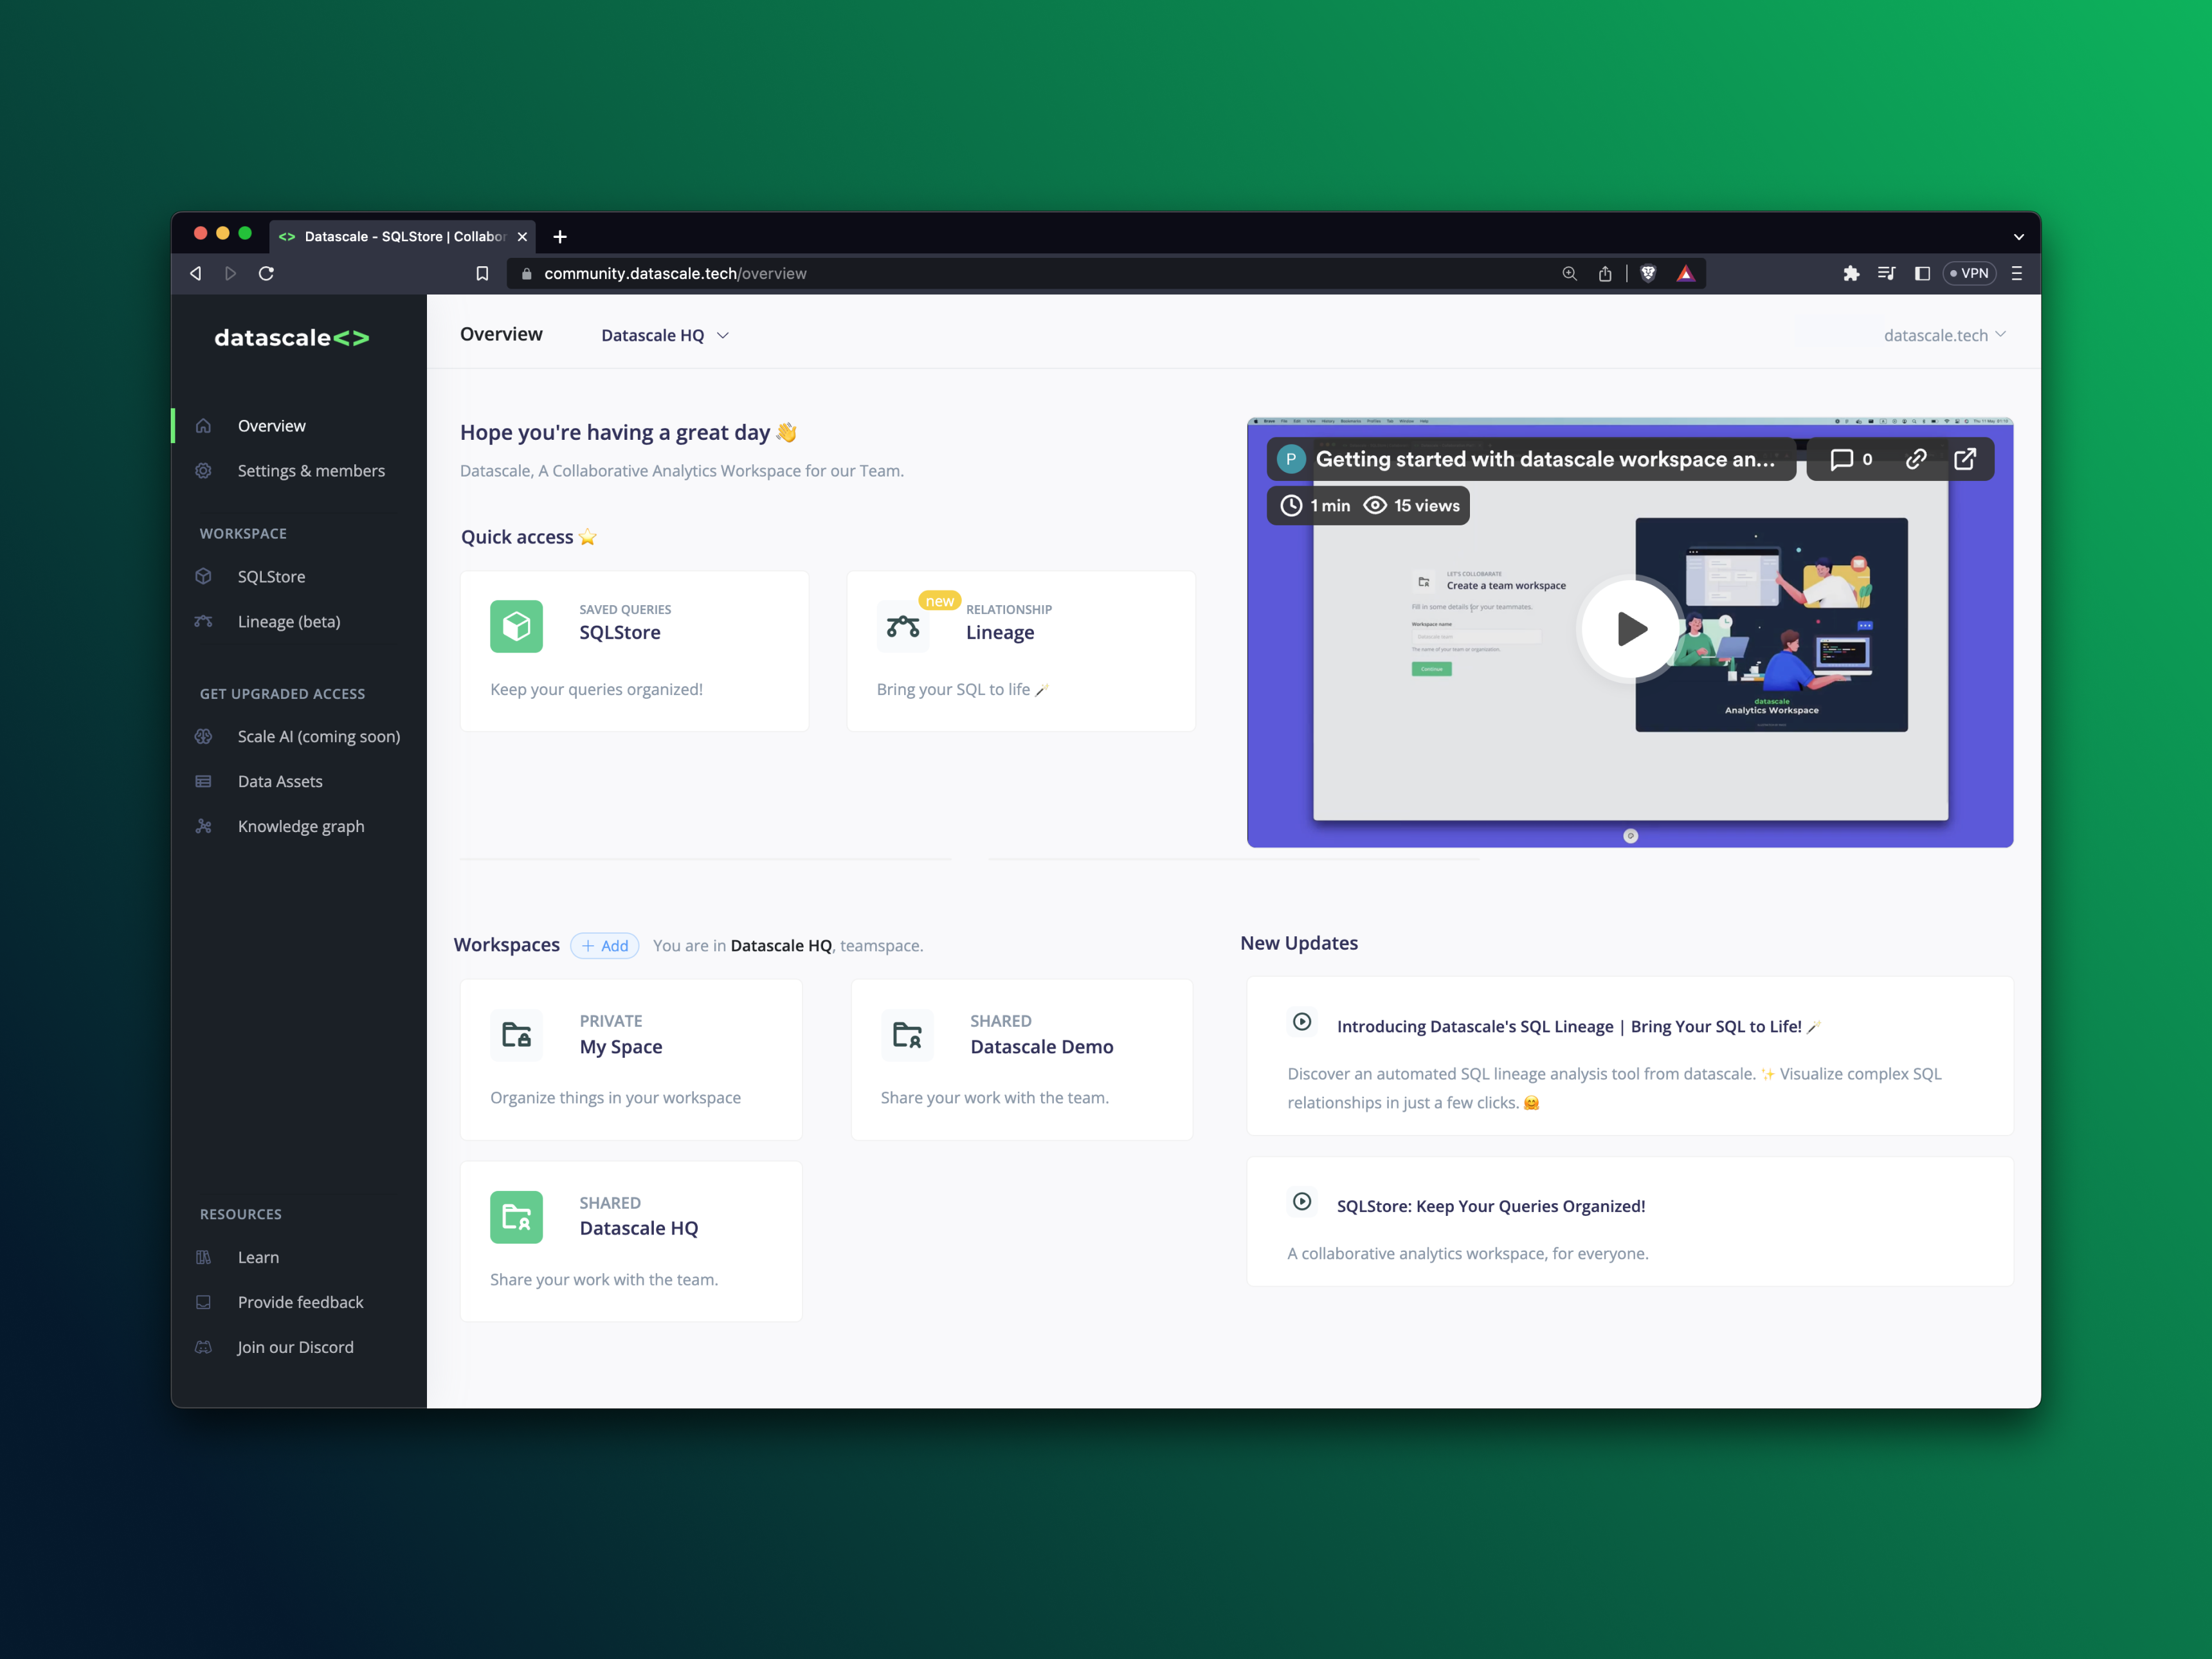The width and height of the screenshot is (2212, 1659).
Task: Toggle the browser sidebar panel icon
Action: [x=1922, y=273]
